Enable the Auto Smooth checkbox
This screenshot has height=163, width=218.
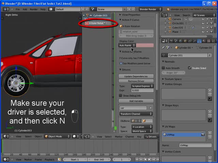tap(164, 68)
